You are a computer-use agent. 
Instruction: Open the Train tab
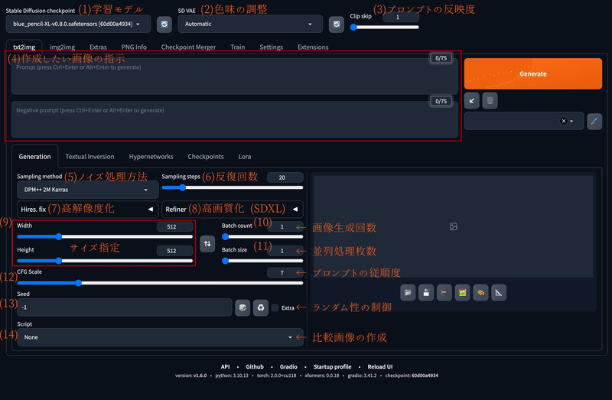238,47
